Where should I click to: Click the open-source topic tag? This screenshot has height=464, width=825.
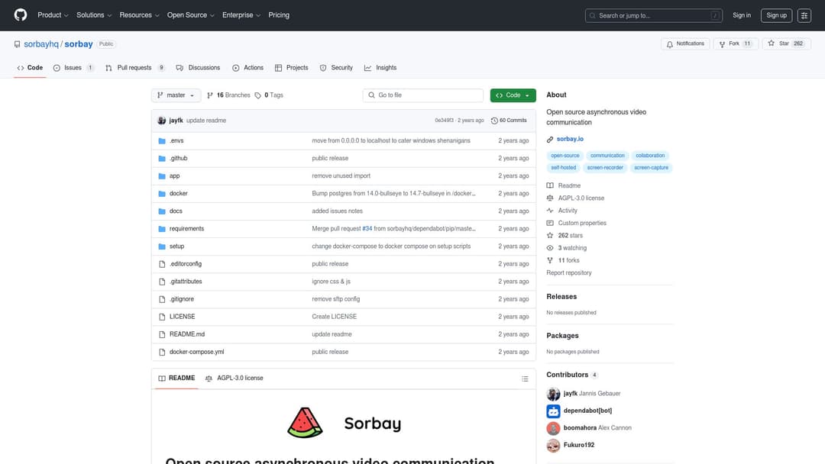[565, 156]
